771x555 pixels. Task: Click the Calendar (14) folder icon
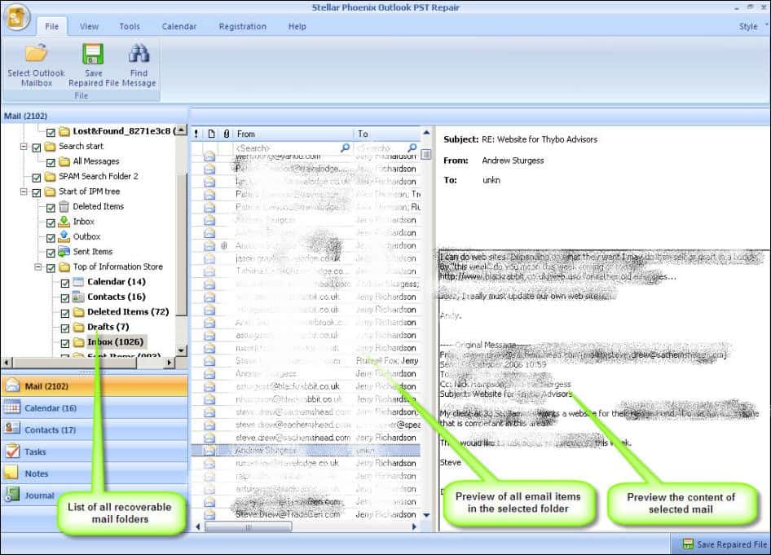pyautogui.click(x=79, y=282)
